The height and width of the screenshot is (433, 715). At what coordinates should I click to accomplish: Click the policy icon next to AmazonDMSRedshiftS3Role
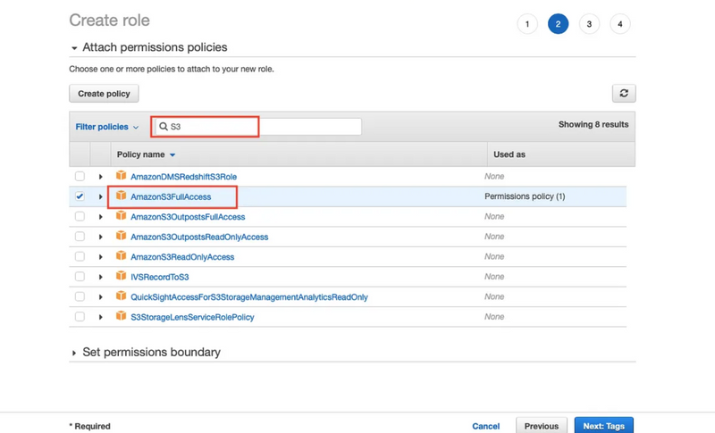point(121,176)
